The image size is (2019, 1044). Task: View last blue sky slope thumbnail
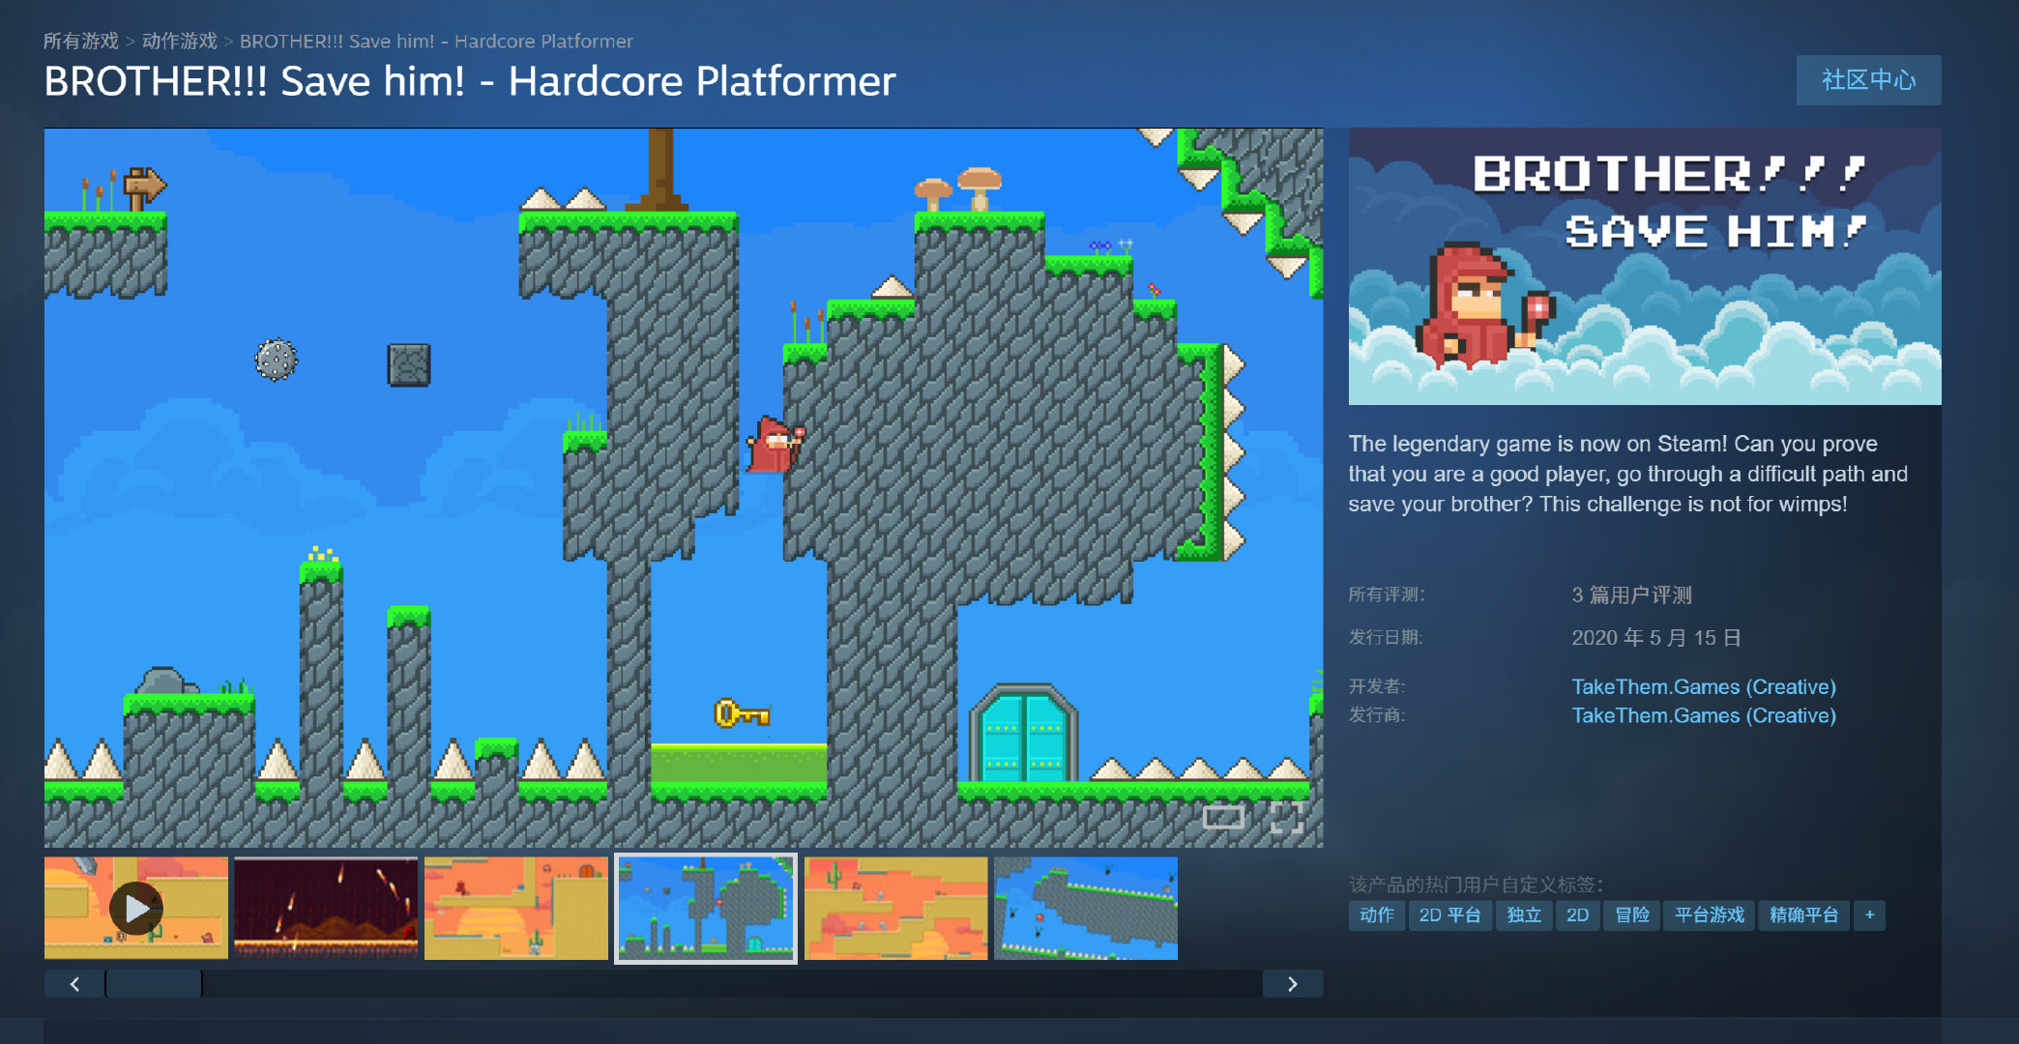[x=1085, y=908]
